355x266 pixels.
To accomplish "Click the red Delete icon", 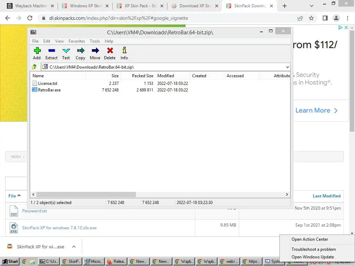I will tap(110, 51).
